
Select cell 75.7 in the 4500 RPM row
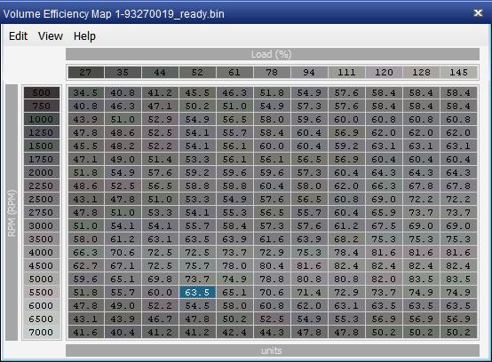pos(197,266)
